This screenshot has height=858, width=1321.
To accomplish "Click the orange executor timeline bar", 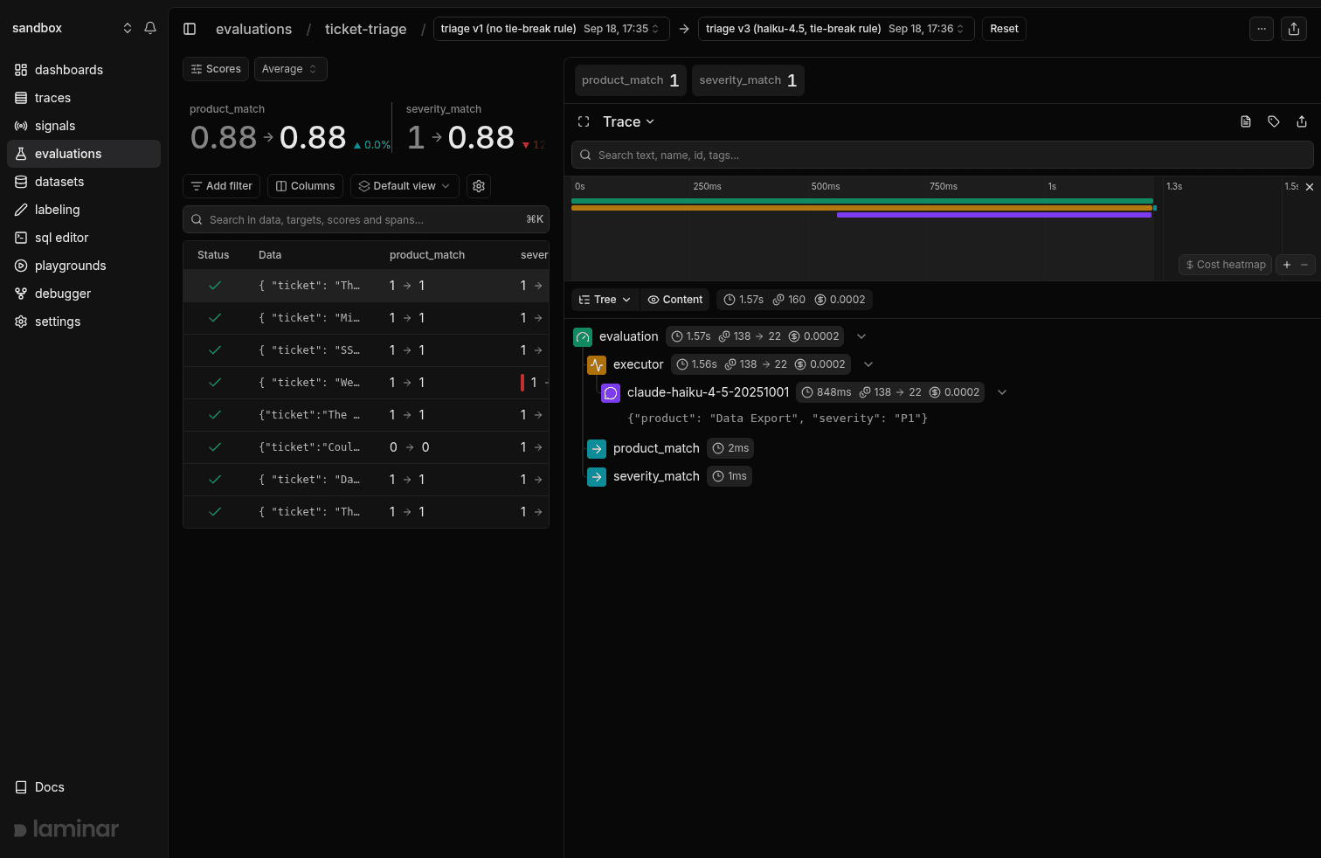I will click(862, 208).
